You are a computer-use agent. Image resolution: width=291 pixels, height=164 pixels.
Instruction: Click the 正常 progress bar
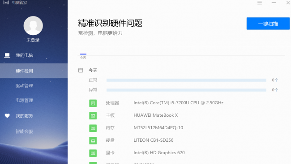click(x=186, y=80)
